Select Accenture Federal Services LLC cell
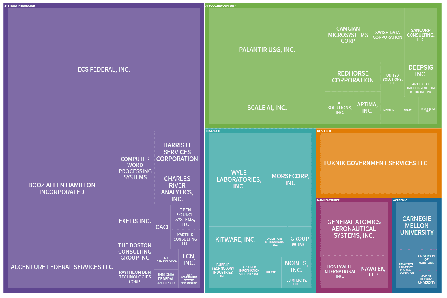Viewport: 447px width, 298px height. click(x=62, y=267)
